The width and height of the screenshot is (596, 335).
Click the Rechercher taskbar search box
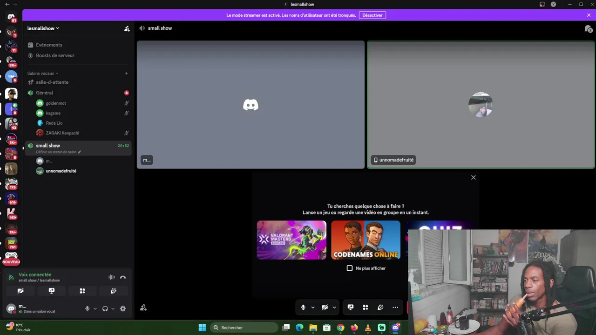tap(244, 328)
